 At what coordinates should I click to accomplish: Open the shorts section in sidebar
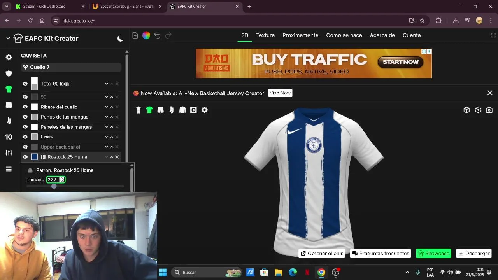9,105
